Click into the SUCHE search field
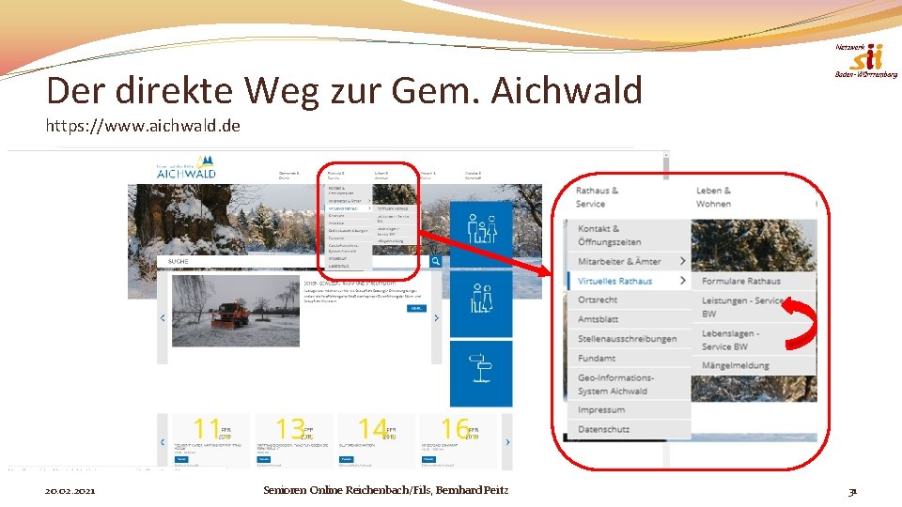The width and height of the screenshot is (902, 507). (x=293, y=261)
